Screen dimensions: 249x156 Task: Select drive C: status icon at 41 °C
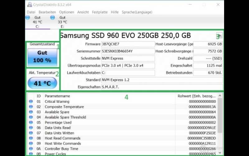(28, 17)
